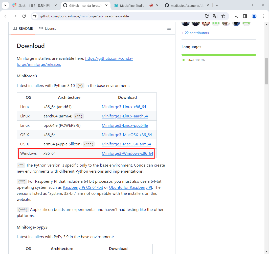Open the user profile icon
This screenshot has height=254, width=269.
(x=254, y=16)
